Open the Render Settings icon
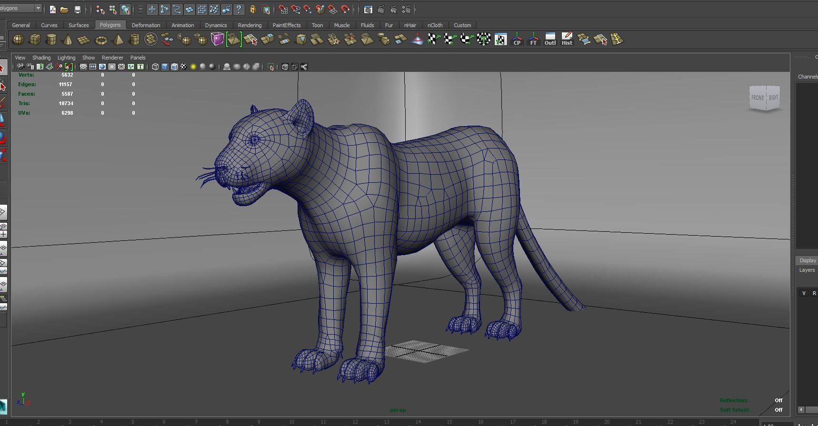The image size is (818, 426). tap(406, 9)
